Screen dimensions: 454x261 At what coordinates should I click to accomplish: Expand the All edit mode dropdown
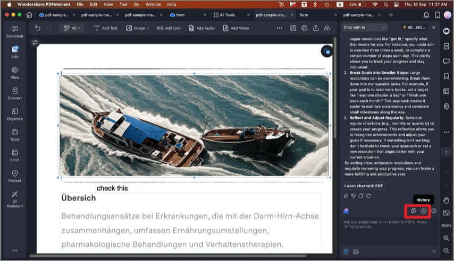[72, 28]
